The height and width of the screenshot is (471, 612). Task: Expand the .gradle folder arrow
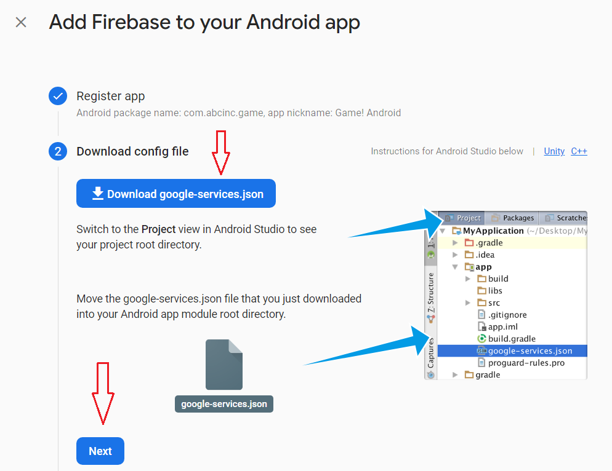(456, 243)
